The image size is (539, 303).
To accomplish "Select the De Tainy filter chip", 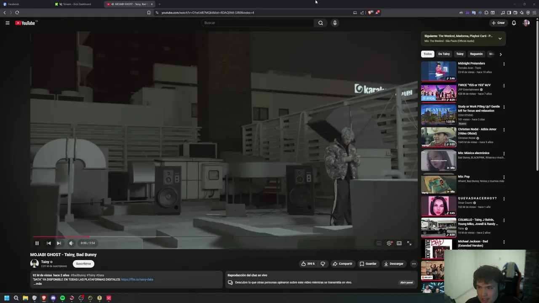I will [x=444, y=54].
